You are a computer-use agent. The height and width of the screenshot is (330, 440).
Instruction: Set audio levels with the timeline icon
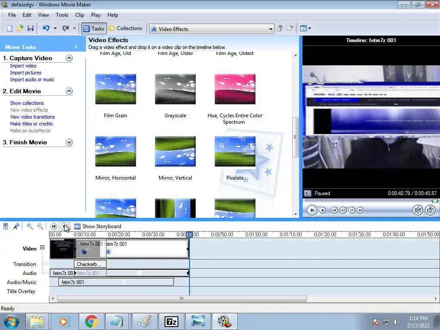click(x=6, y=226)
